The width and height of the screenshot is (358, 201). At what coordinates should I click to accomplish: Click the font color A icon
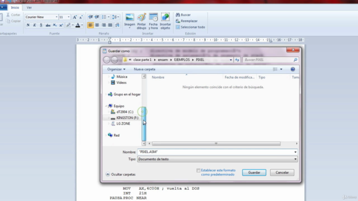pyautogui.click(x=78, y=25)
